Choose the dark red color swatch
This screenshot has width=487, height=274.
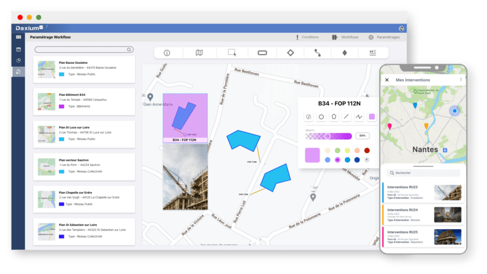[367, 151]
